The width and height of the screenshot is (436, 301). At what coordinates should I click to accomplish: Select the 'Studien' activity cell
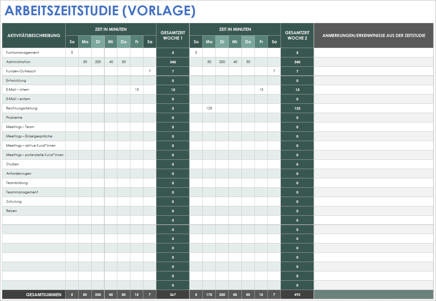(34, 164)
